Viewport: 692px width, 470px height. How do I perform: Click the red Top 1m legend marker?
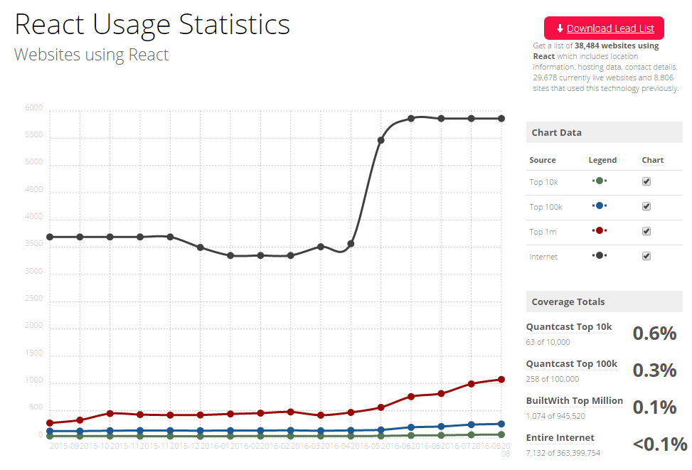pos(600,231)
